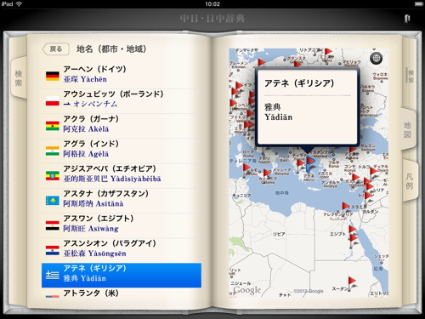Tap the Ethiopian flag icon
425x319 pixels.
pos(53,176)
